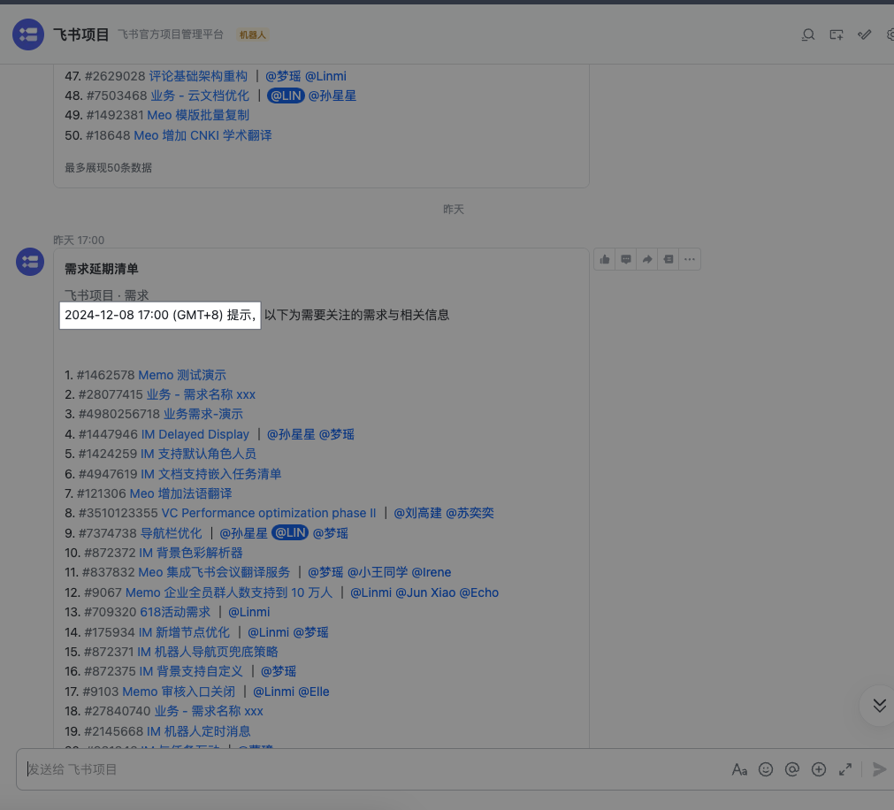Click the 需求延期清单 card title
The image size is (894, 810).
(x=102, y=269)
